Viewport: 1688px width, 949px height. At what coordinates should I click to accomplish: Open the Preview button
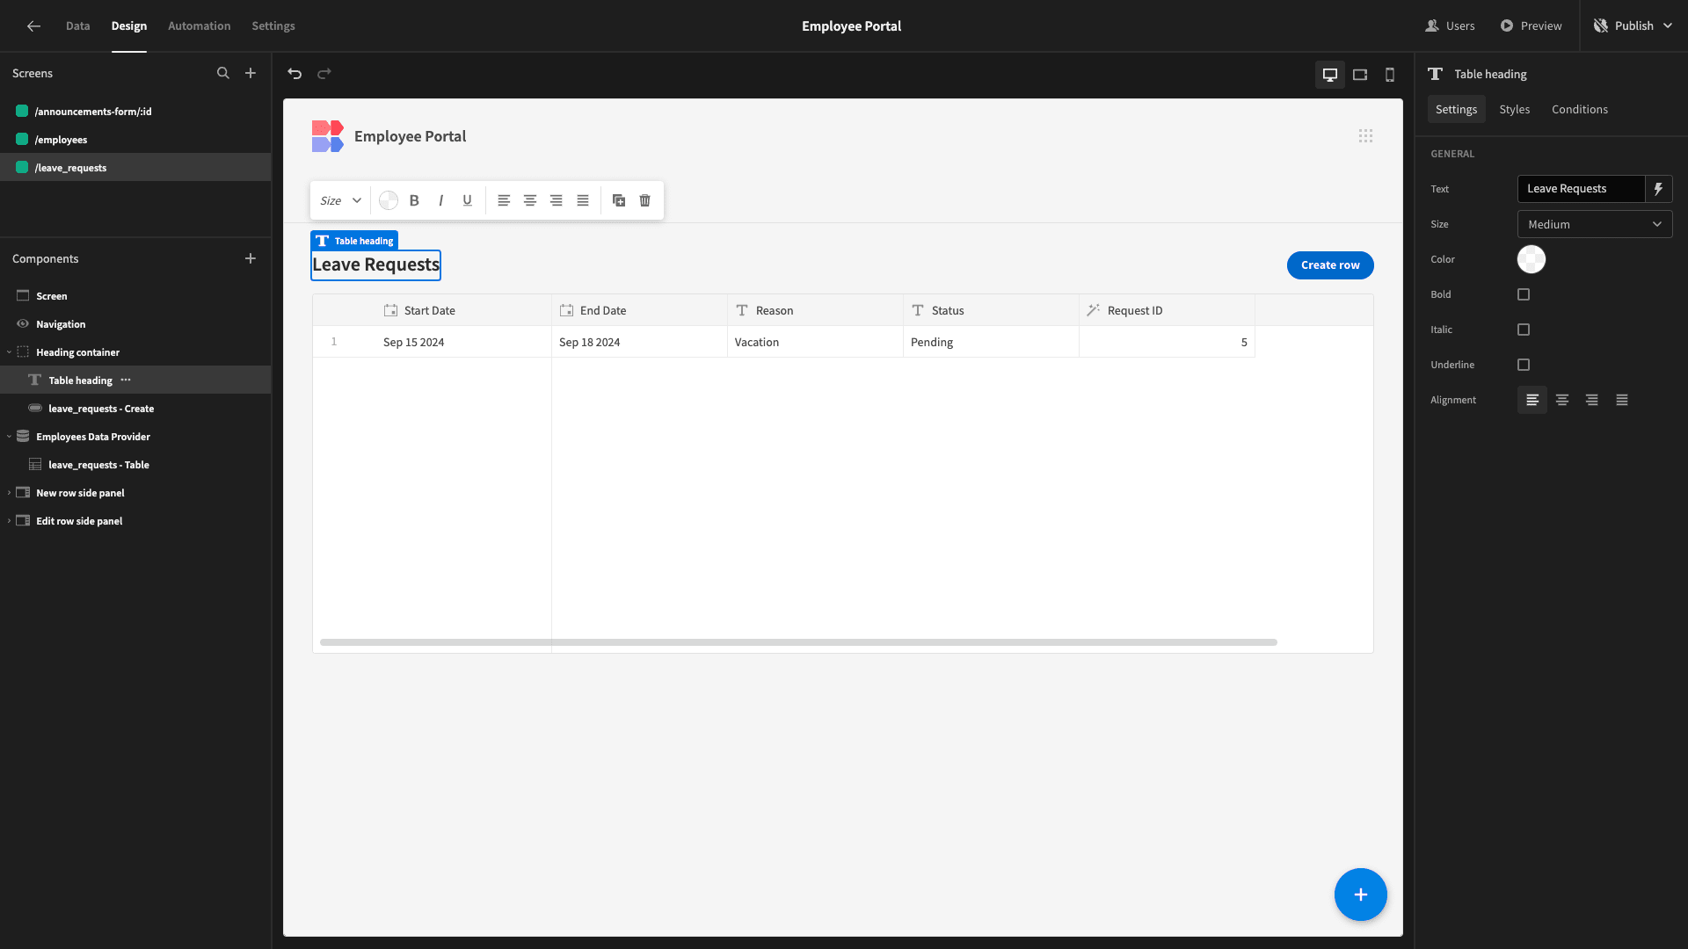(x=1531, y=25)
